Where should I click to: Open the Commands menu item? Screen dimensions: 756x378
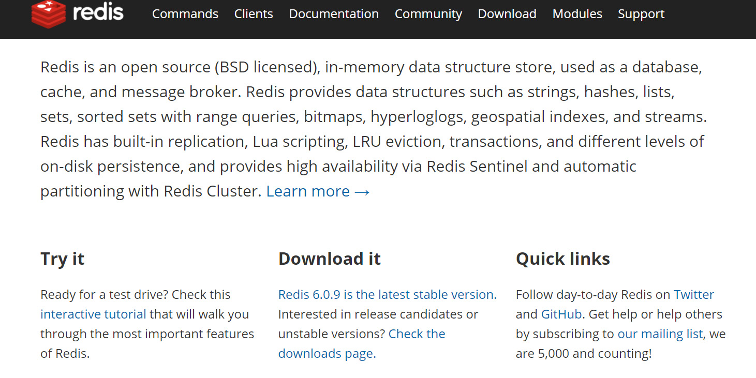[185, 14]
